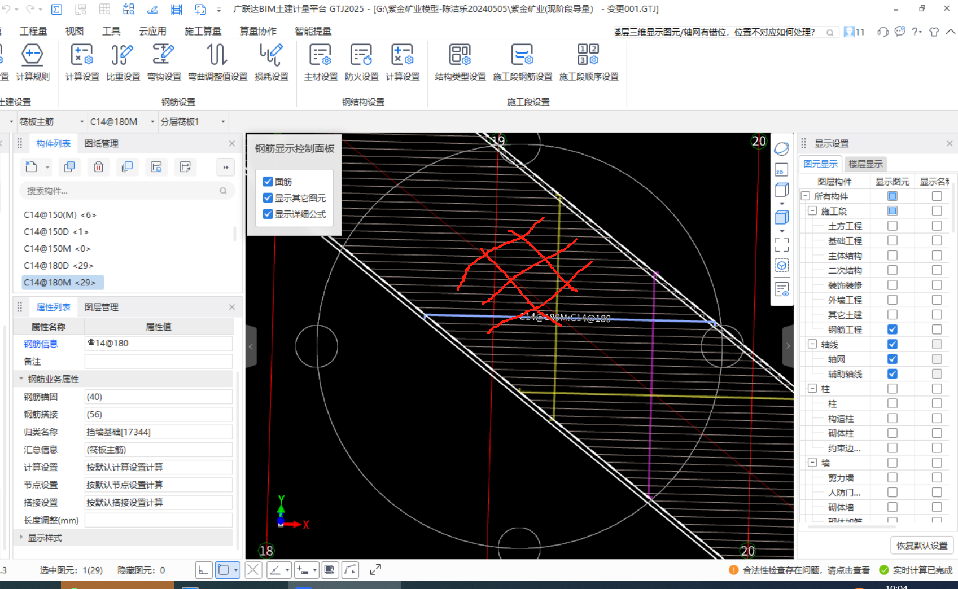This screenshot has height=589, width=958.
Task: Open 防火设置 fireproof settings
Action: click(x=362, y=62)
